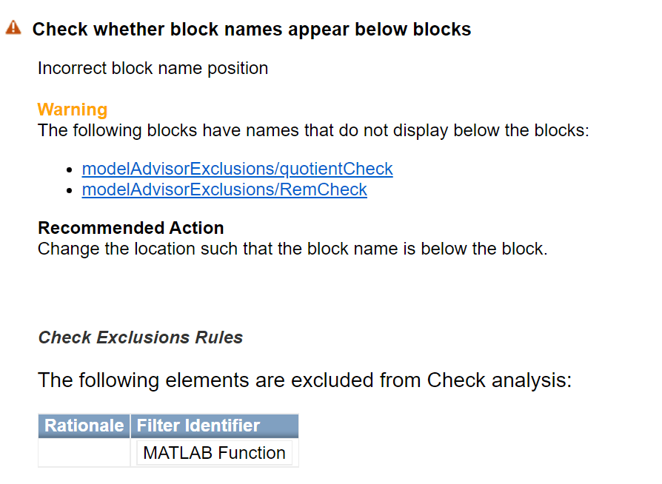Click the orange warning triangle icon
The width and height of the screenshot is (662, 484).
click(x=13, y=28)
